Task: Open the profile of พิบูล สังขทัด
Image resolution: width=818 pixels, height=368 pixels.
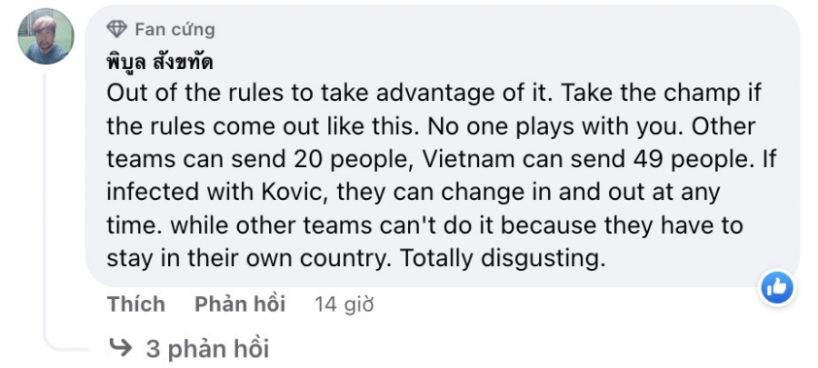Action: (x=159, y=62)
